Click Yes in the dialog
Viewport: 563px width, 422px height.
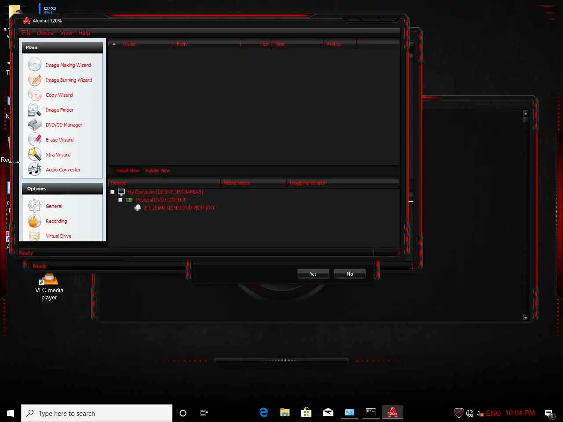pos(313,274)
